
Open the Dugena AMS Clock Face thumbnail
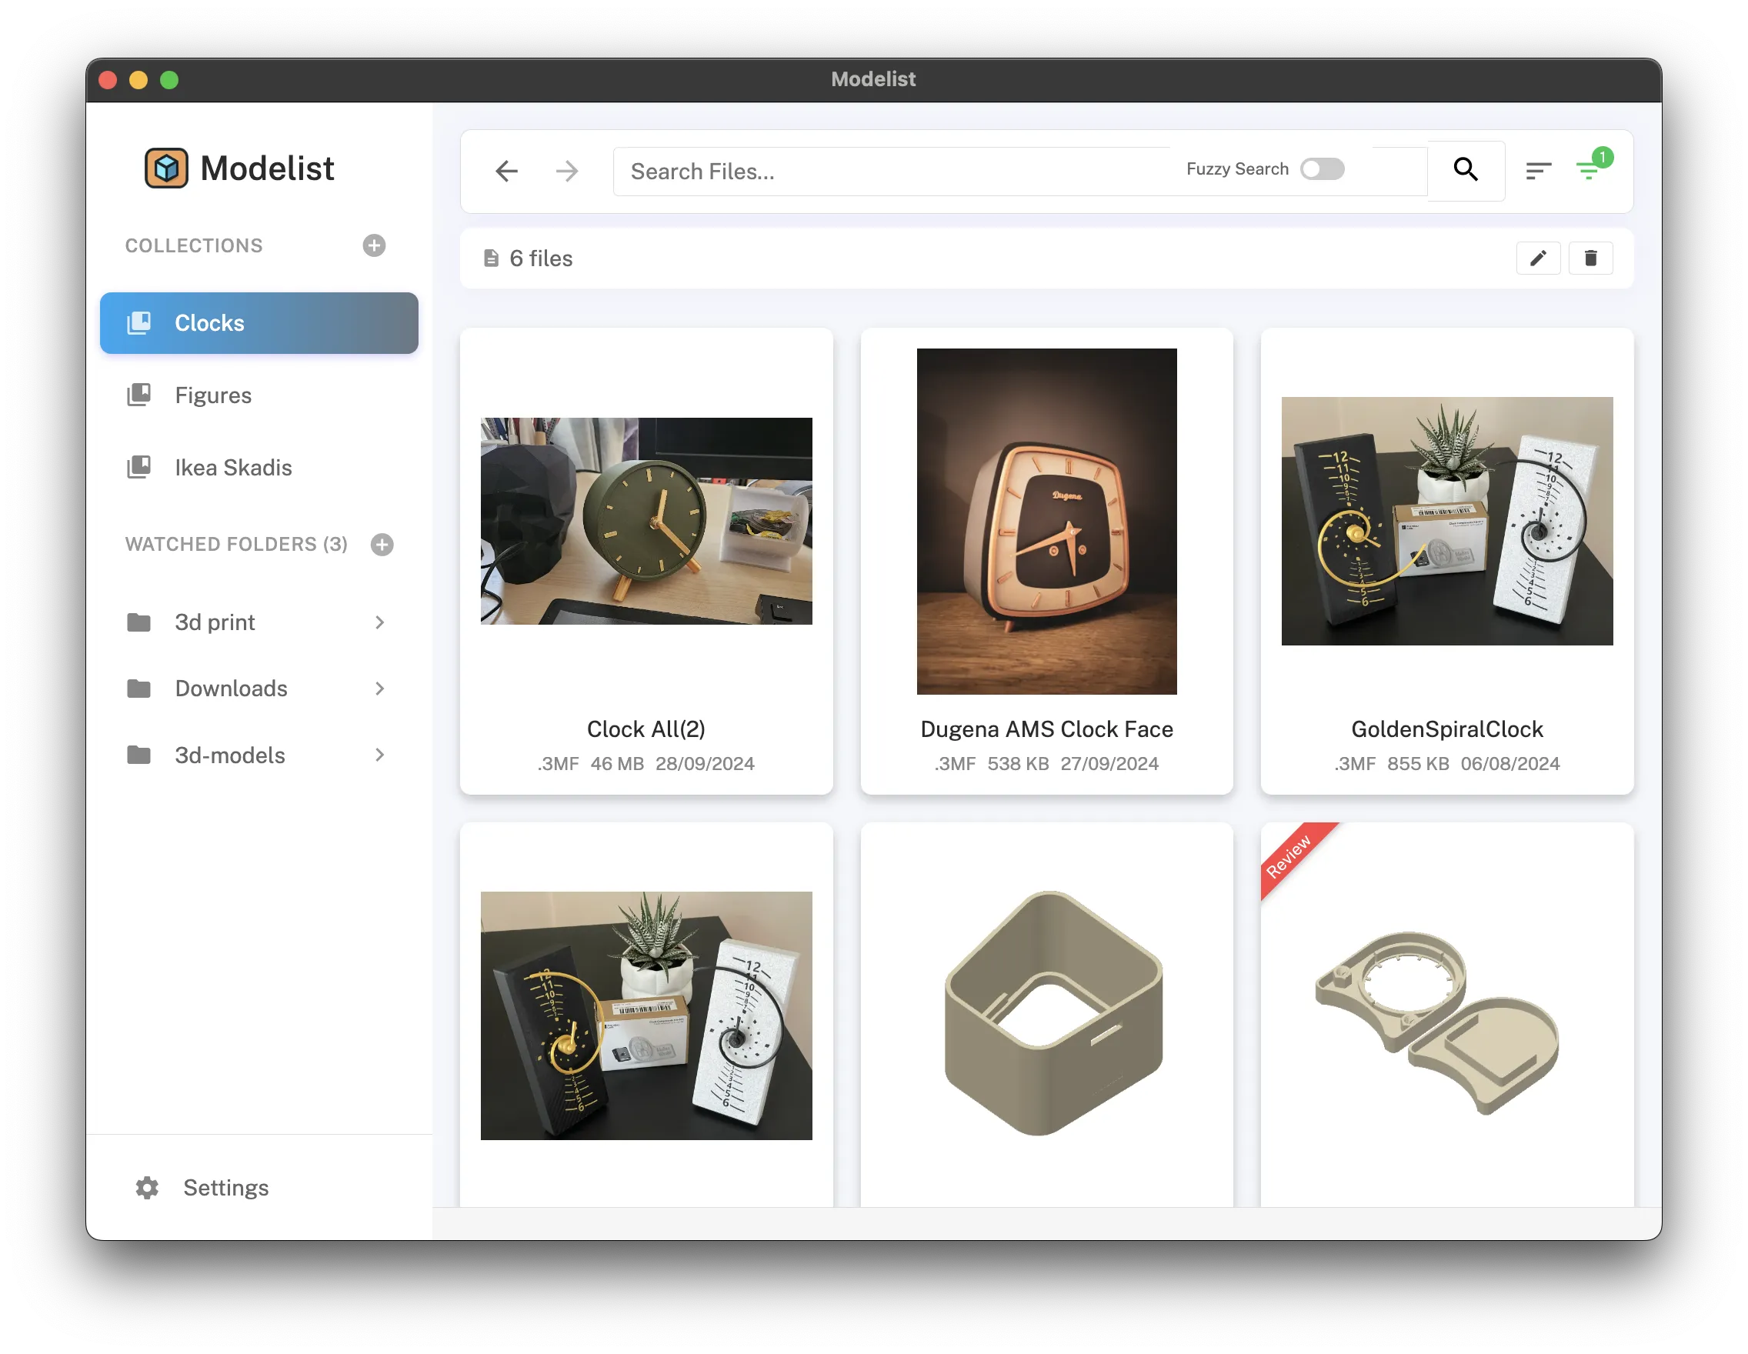[x=1047, y=521]
